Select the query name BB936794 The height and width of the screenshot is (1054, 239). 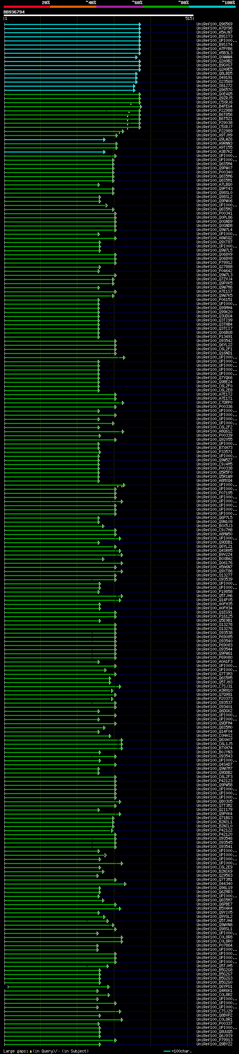click(x=14, y=12)
